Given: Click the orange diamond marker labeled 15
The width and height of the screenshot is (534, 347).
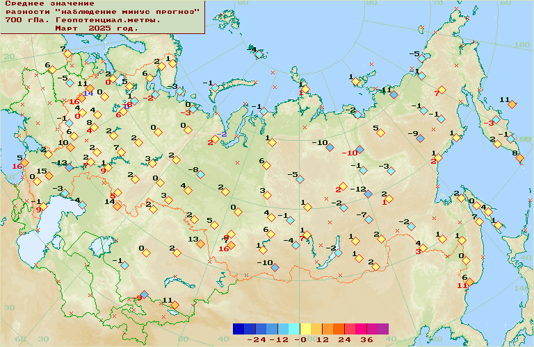Looking at the screenshot, I should point(49,176).
